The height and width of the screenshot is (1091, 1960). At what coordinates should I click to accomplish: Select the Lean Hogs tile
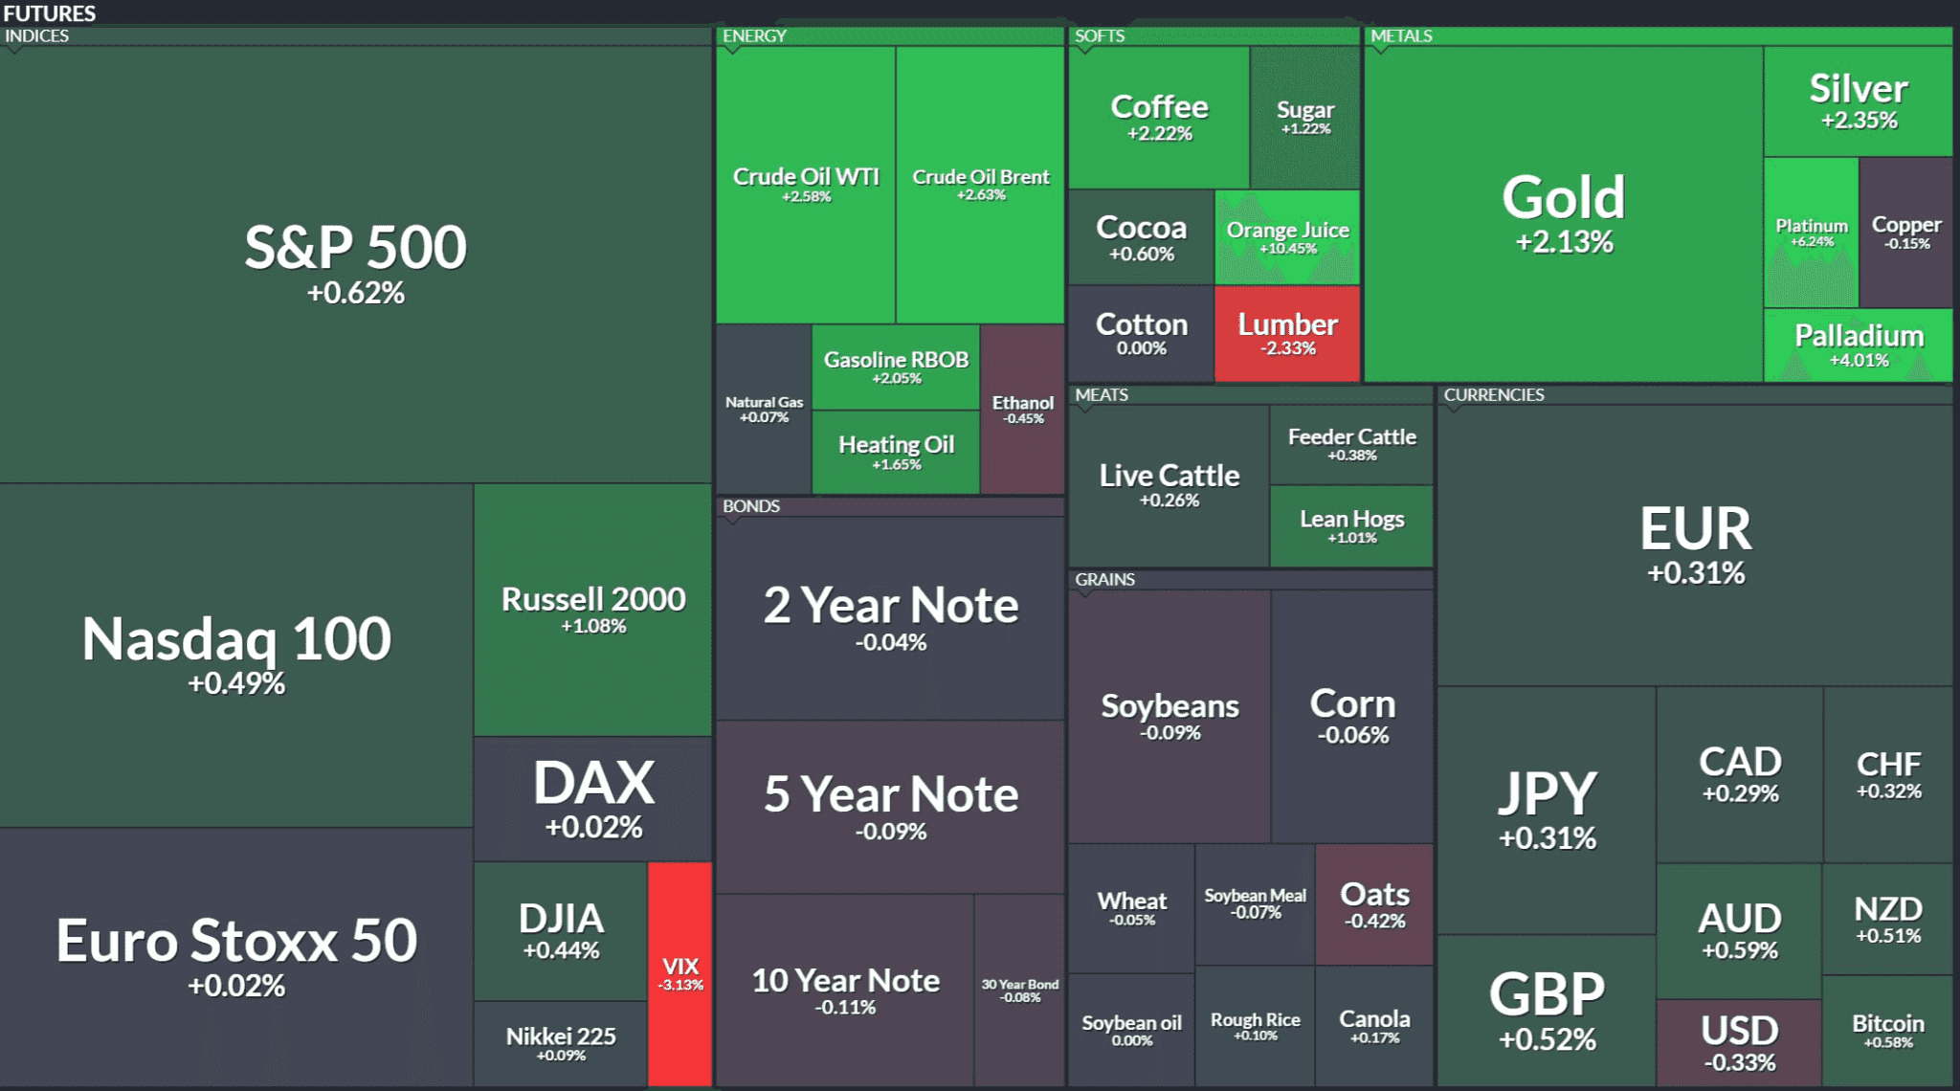point(1351,525)
